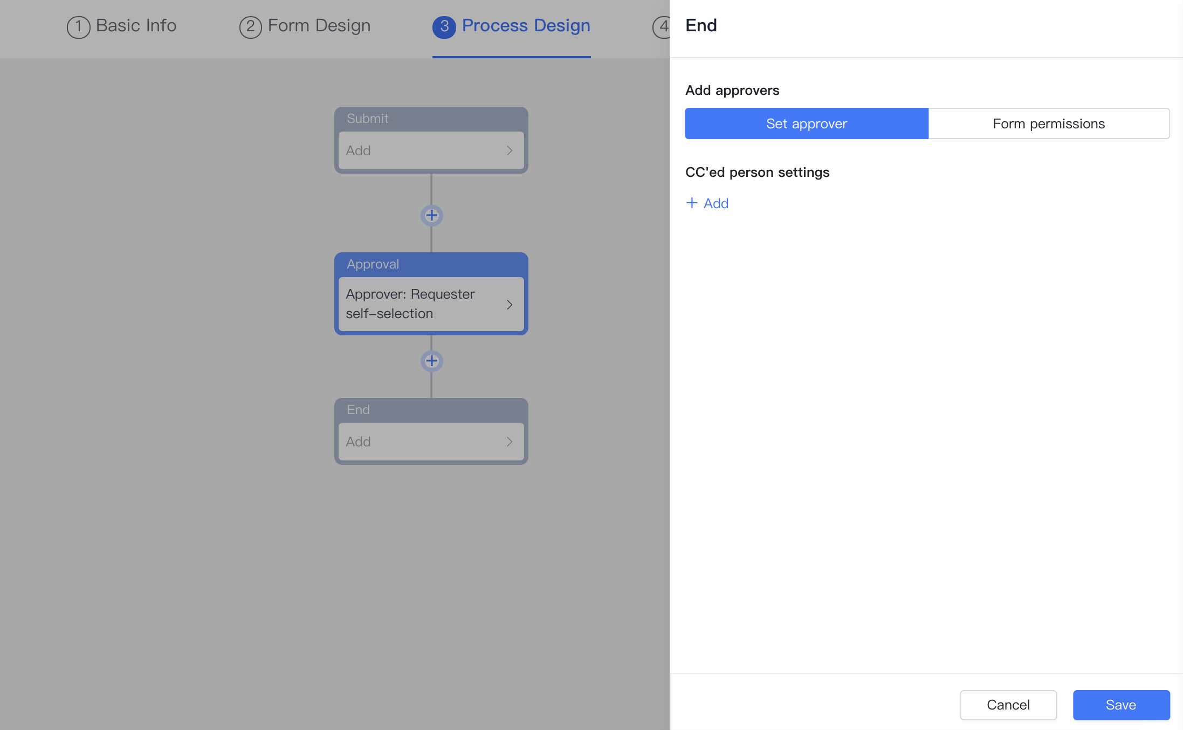
Task: Click the chevron on the End node's Add row
Action: tap(510, 441)
